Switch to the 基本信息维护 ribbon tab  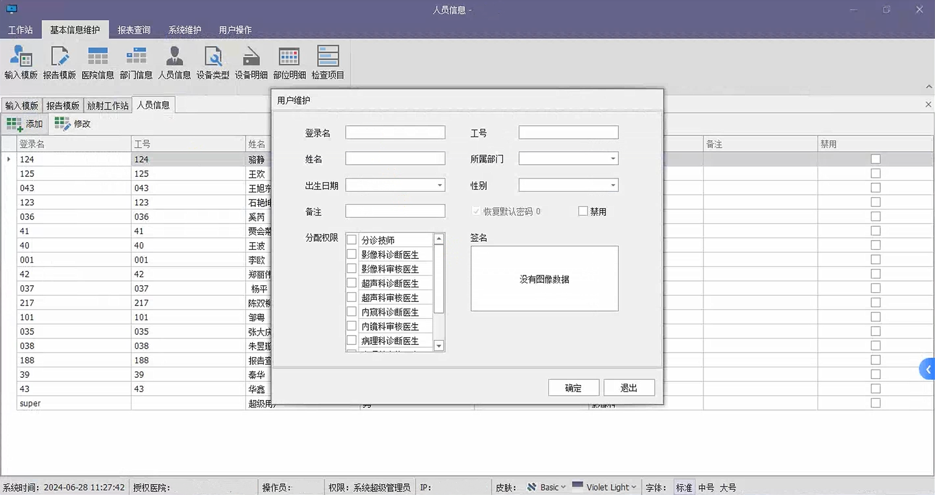coord(75,30)
